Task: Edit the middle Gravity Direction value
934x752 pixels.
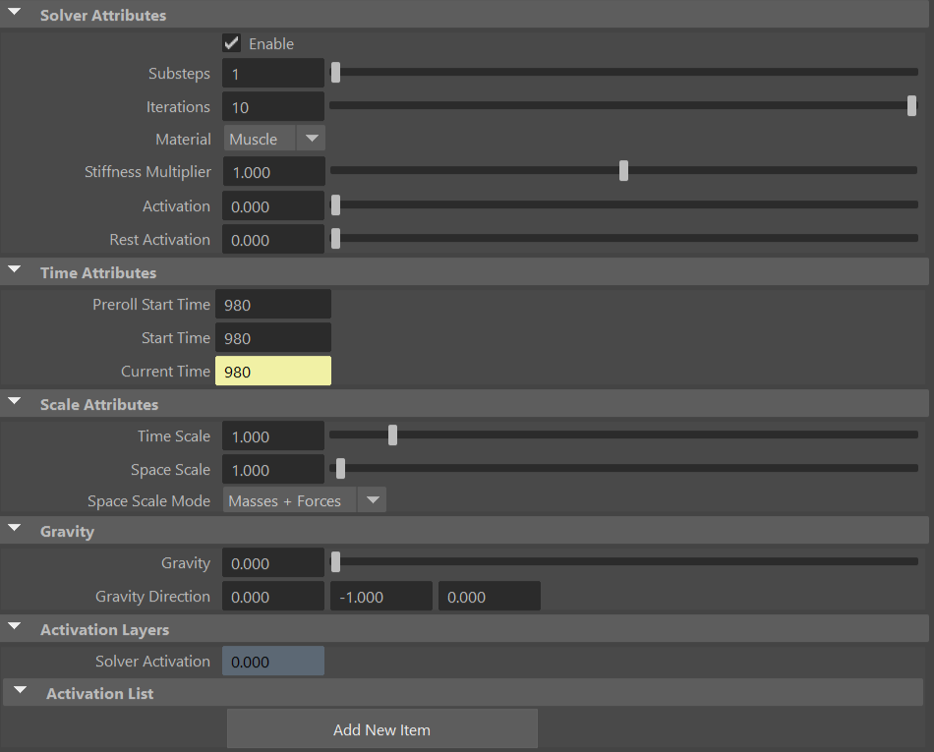Action: coord(380,595)
